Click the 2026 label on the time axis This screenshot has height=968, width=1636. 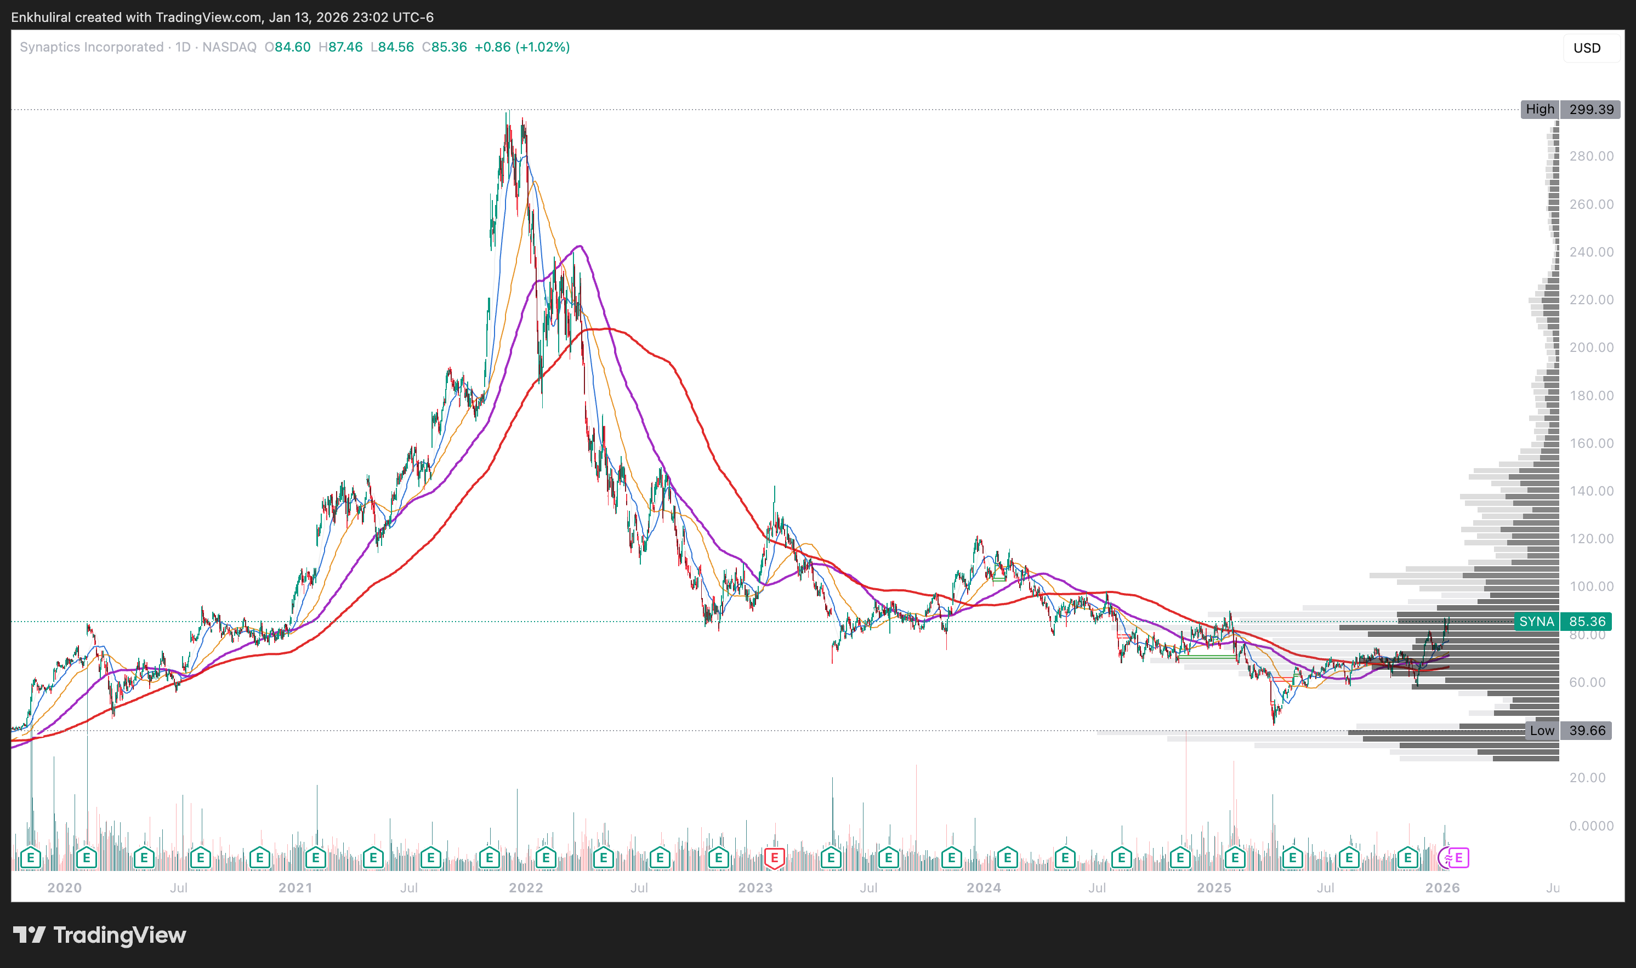[x=1442, y=888]
